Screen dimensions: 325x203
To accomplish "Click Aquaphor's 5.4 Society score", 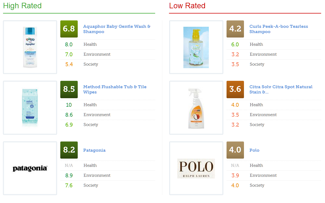I will tap(69, 64).
